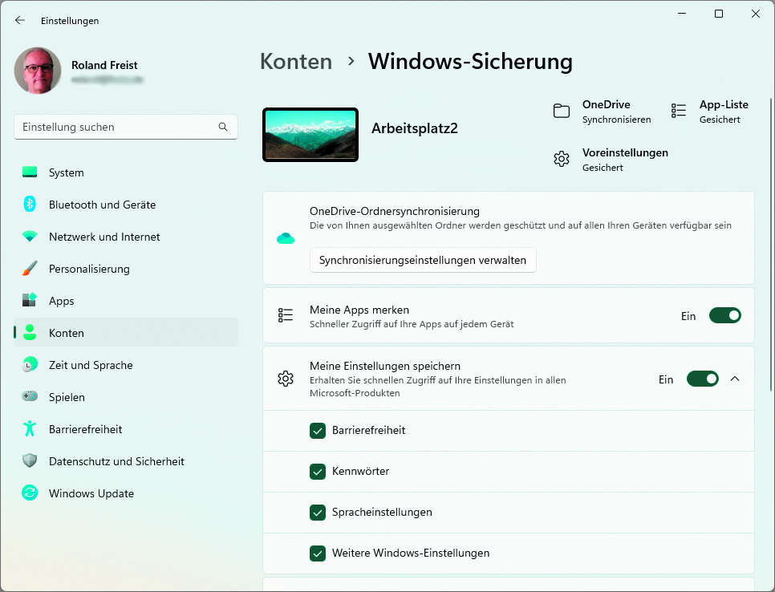The height and width of the screenshot is (592, 775).
Task: Open Zeit und Sprache category
Action: [126, 365]
